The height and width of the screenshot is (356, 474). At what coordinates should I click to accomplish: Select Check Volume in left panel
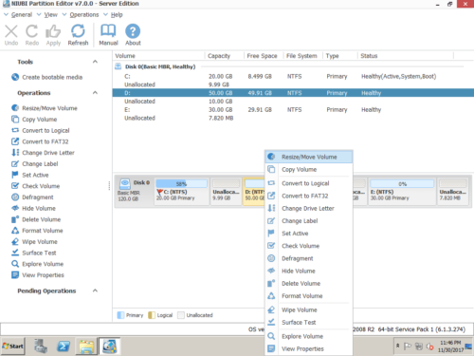point(35,186)
